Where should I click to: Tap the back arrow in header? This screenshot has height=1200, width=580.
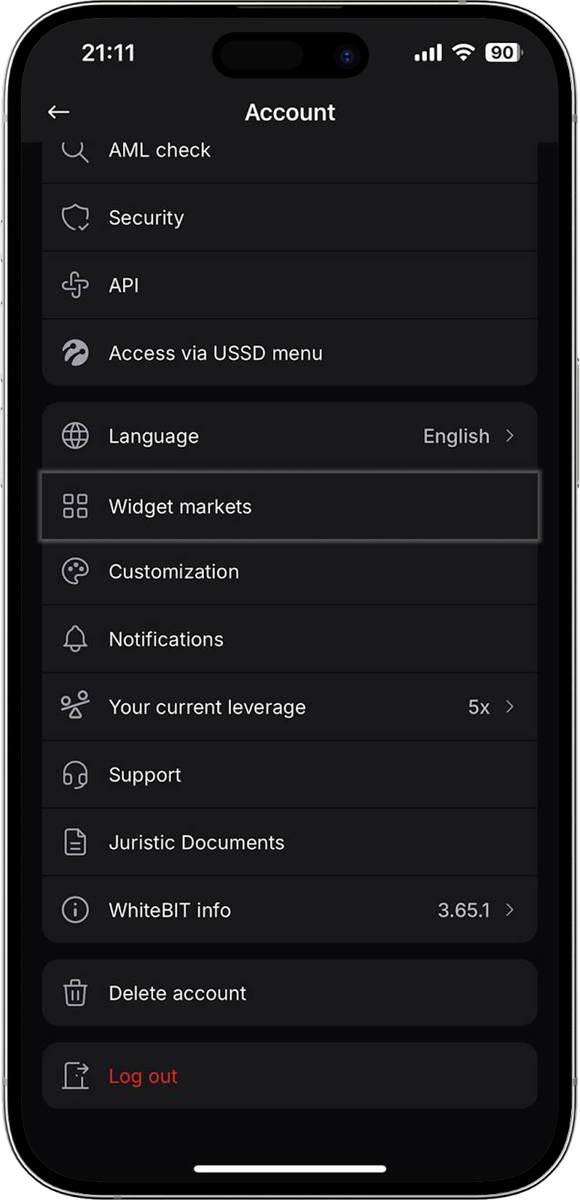point(59,112)
